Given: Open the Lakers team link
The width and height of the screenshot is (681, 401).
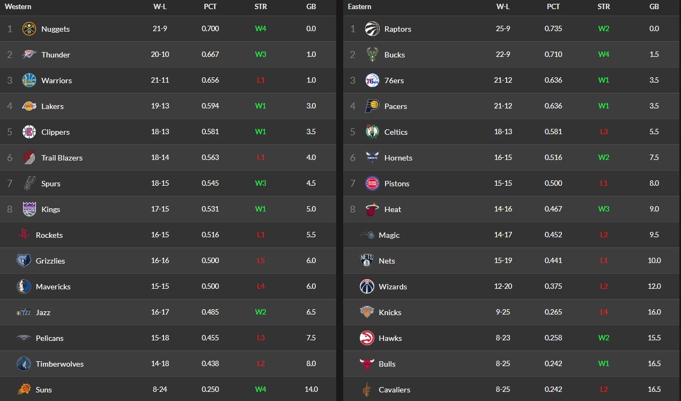Looking at the screenshot, I should coord(53,106).
